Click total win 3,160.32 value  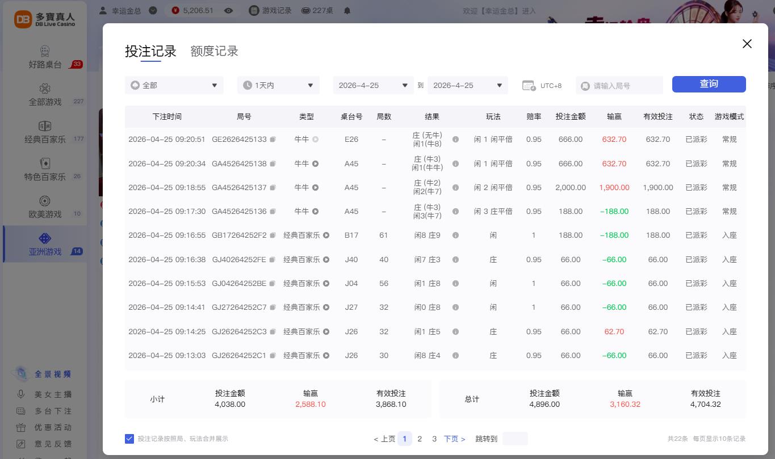625,405
